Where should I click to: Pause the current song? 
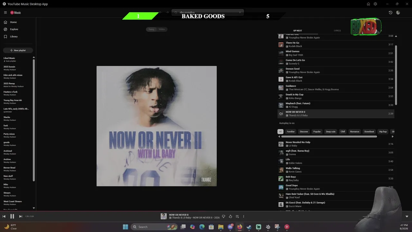[12, 217]
